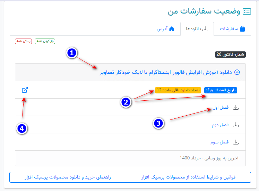Click the download icon beside فصل سوم
259x191 pixels.
pyautogui.click(x=236, y=142)
